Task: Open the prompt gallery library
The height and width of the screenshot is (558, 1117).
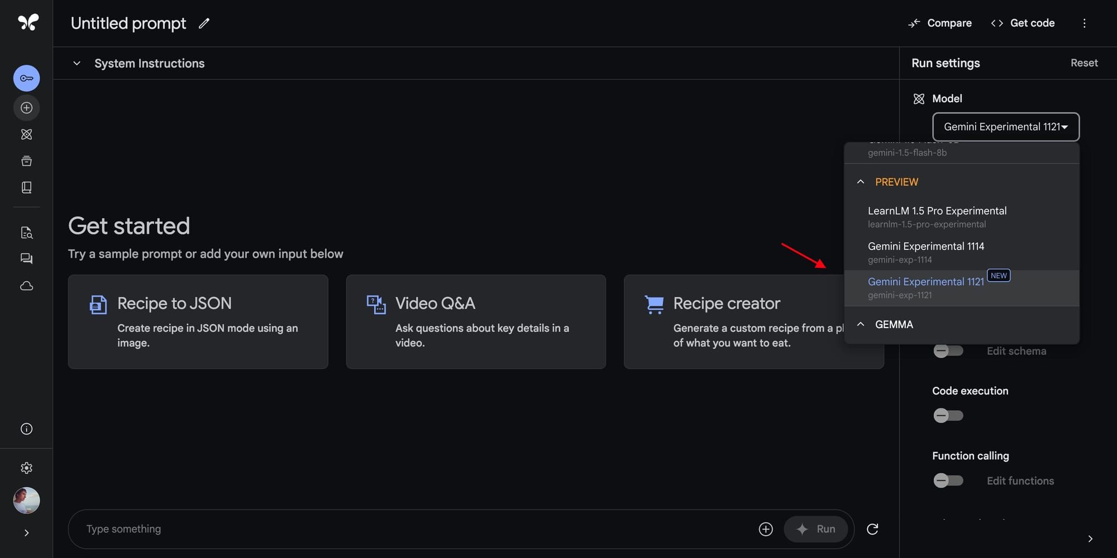Action: point(26,187)
